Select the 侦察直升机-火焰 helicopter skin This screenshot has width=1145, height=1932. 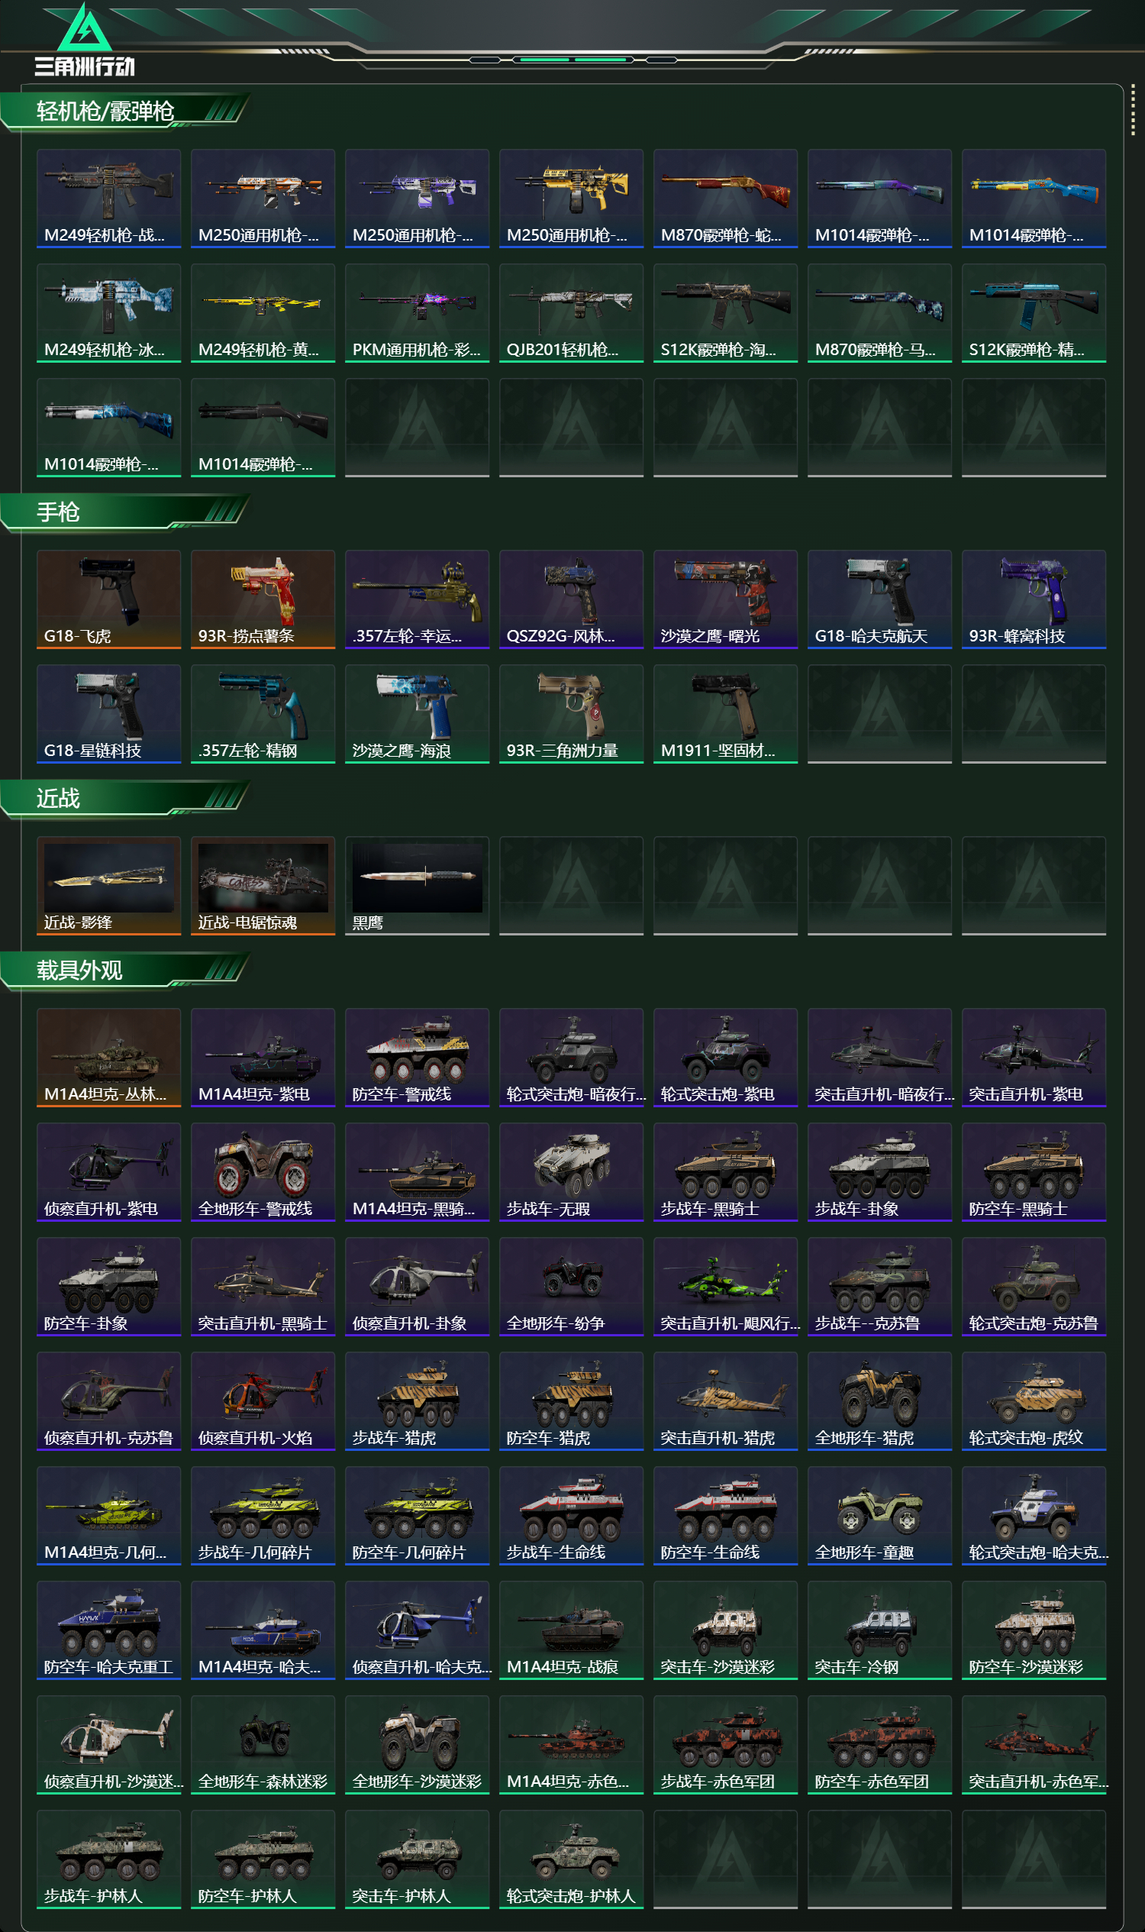263,1401
